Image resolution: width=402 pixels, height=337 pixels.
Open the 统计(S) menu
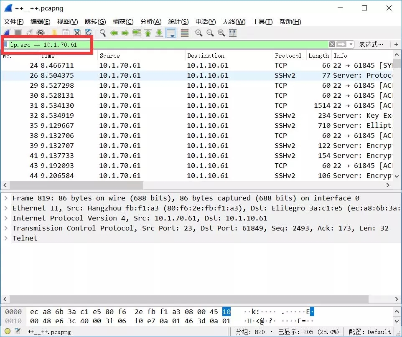coord(178,22)
